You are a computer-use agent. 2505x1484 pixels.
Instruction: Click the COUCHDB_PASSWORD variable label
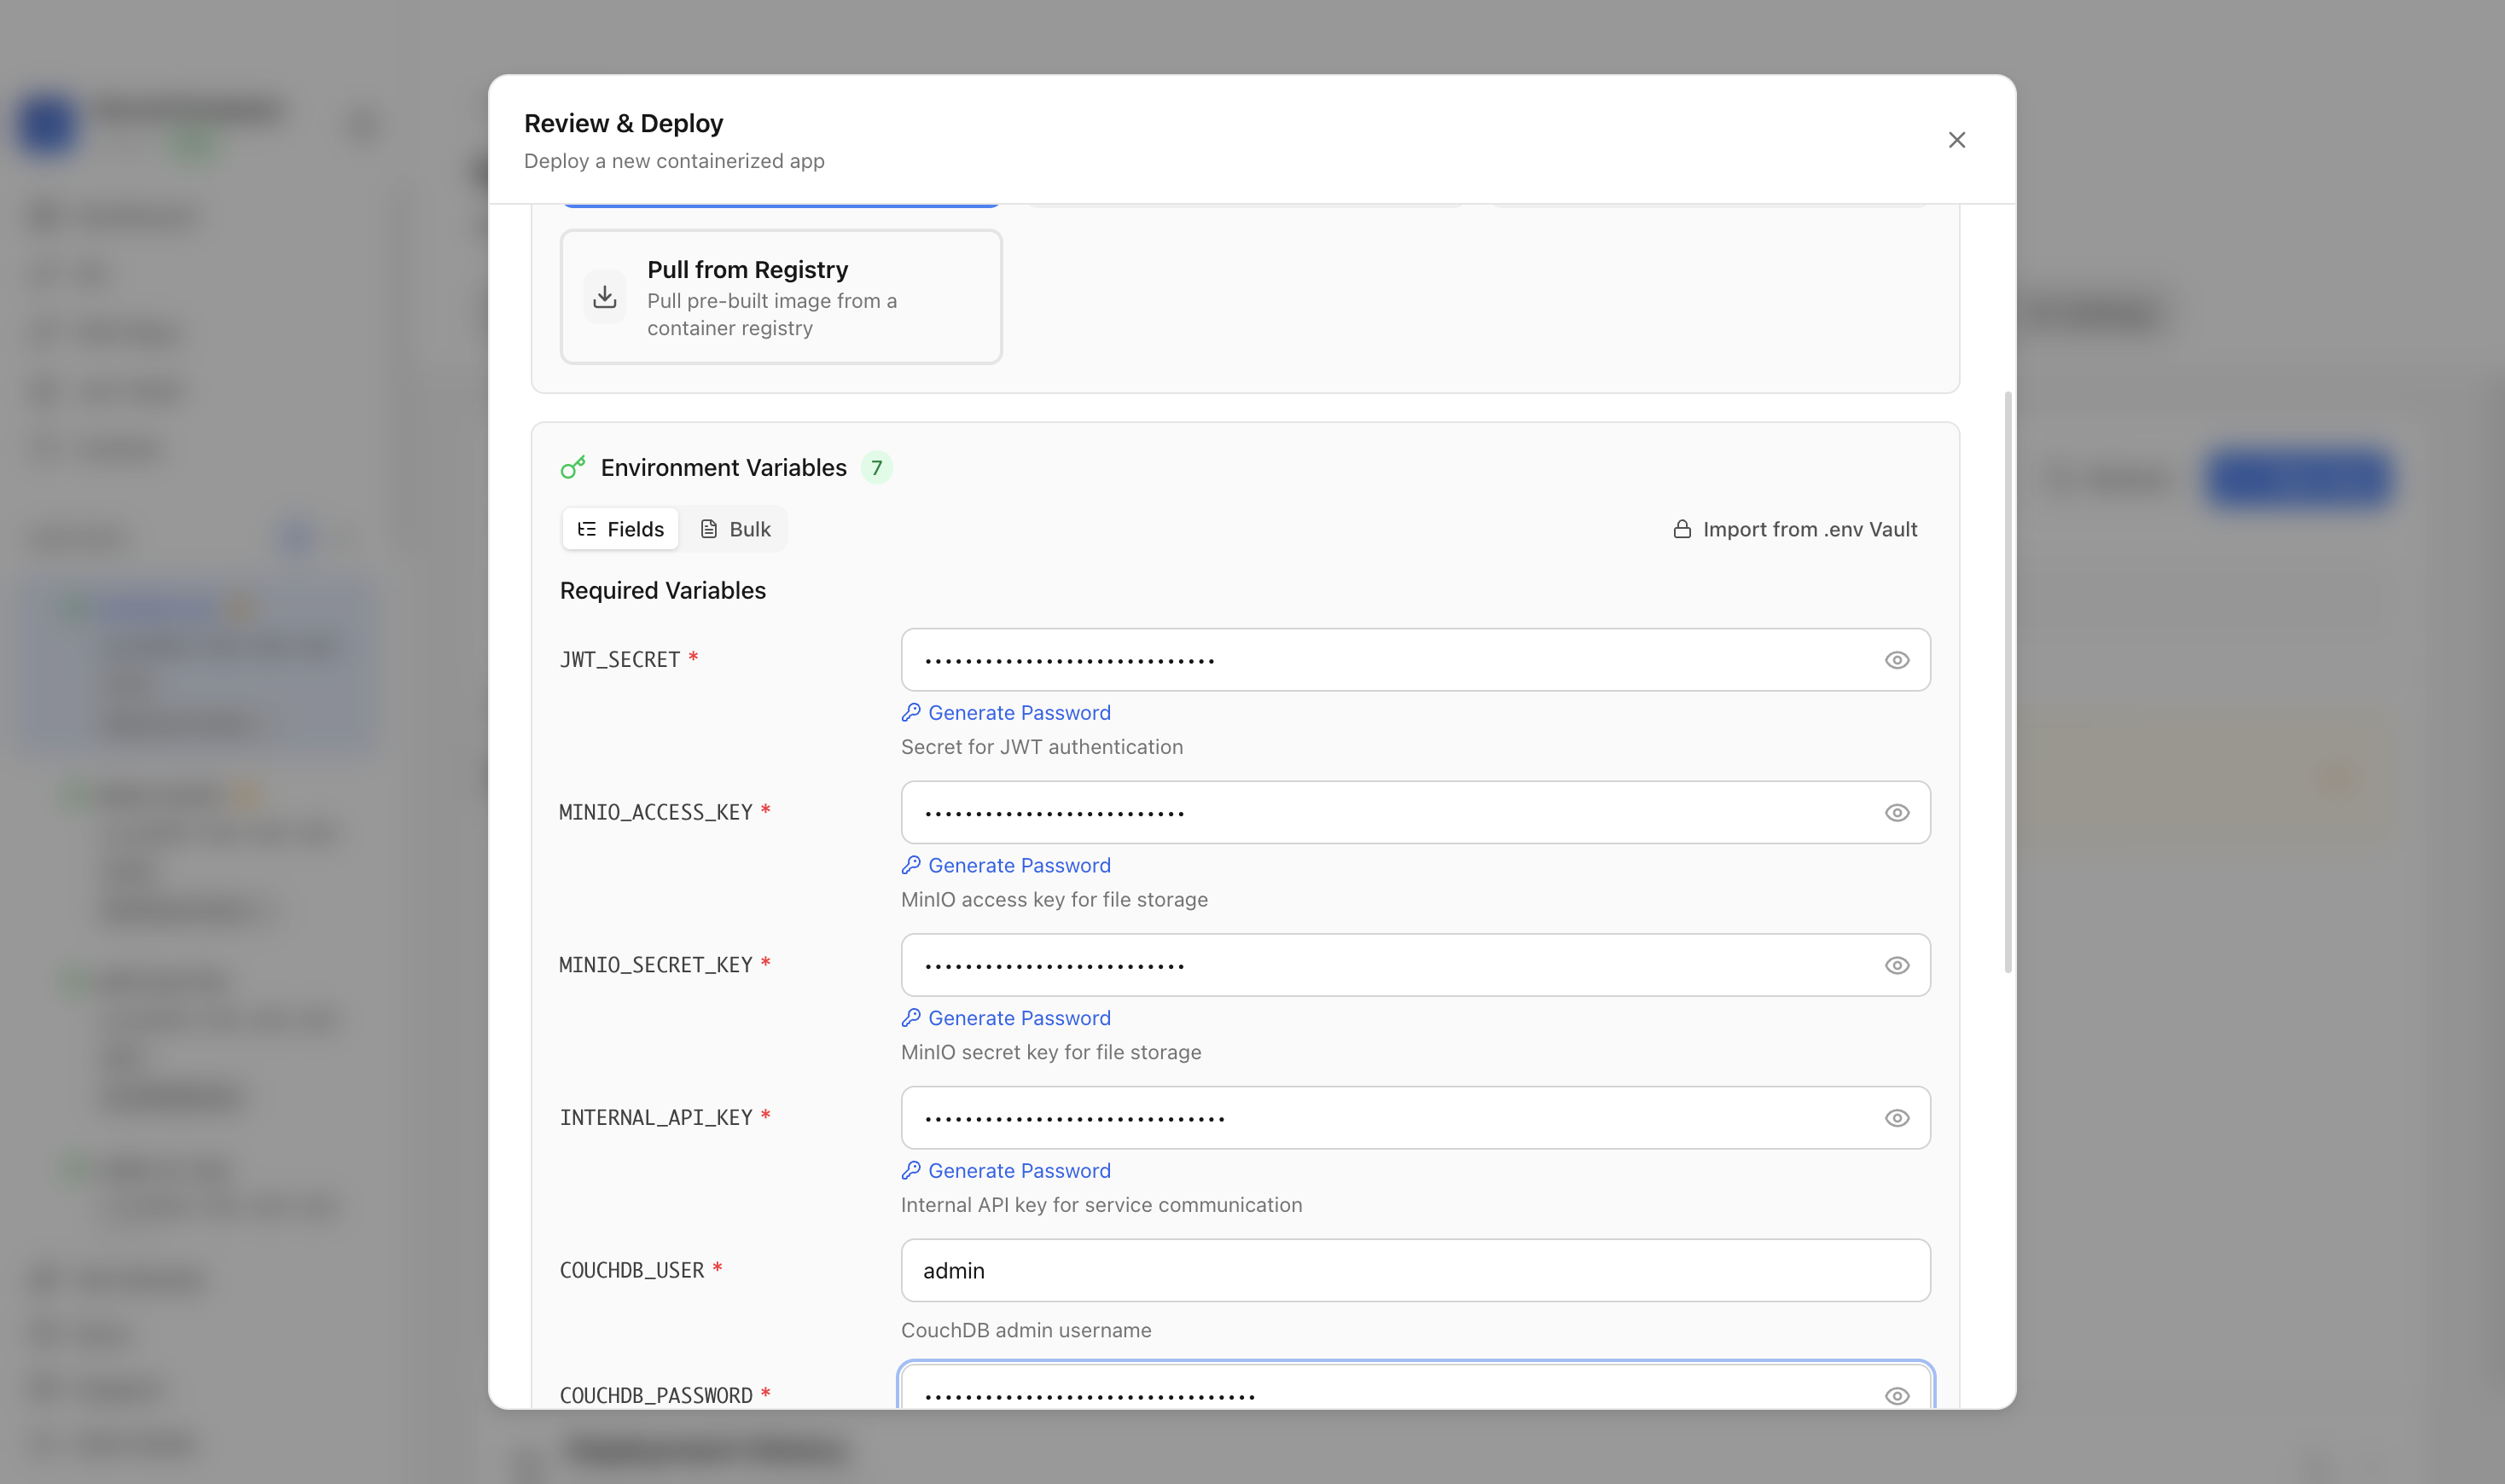pos(655,1396)
